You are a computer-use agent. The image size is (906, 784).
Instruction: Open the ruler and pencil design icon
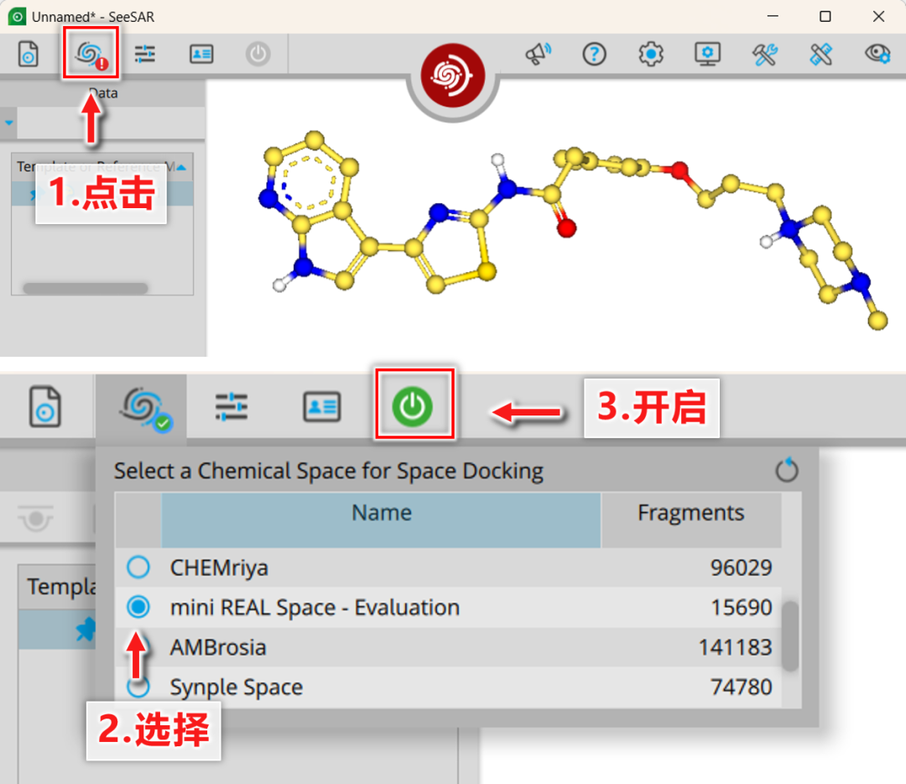(821, 55)
